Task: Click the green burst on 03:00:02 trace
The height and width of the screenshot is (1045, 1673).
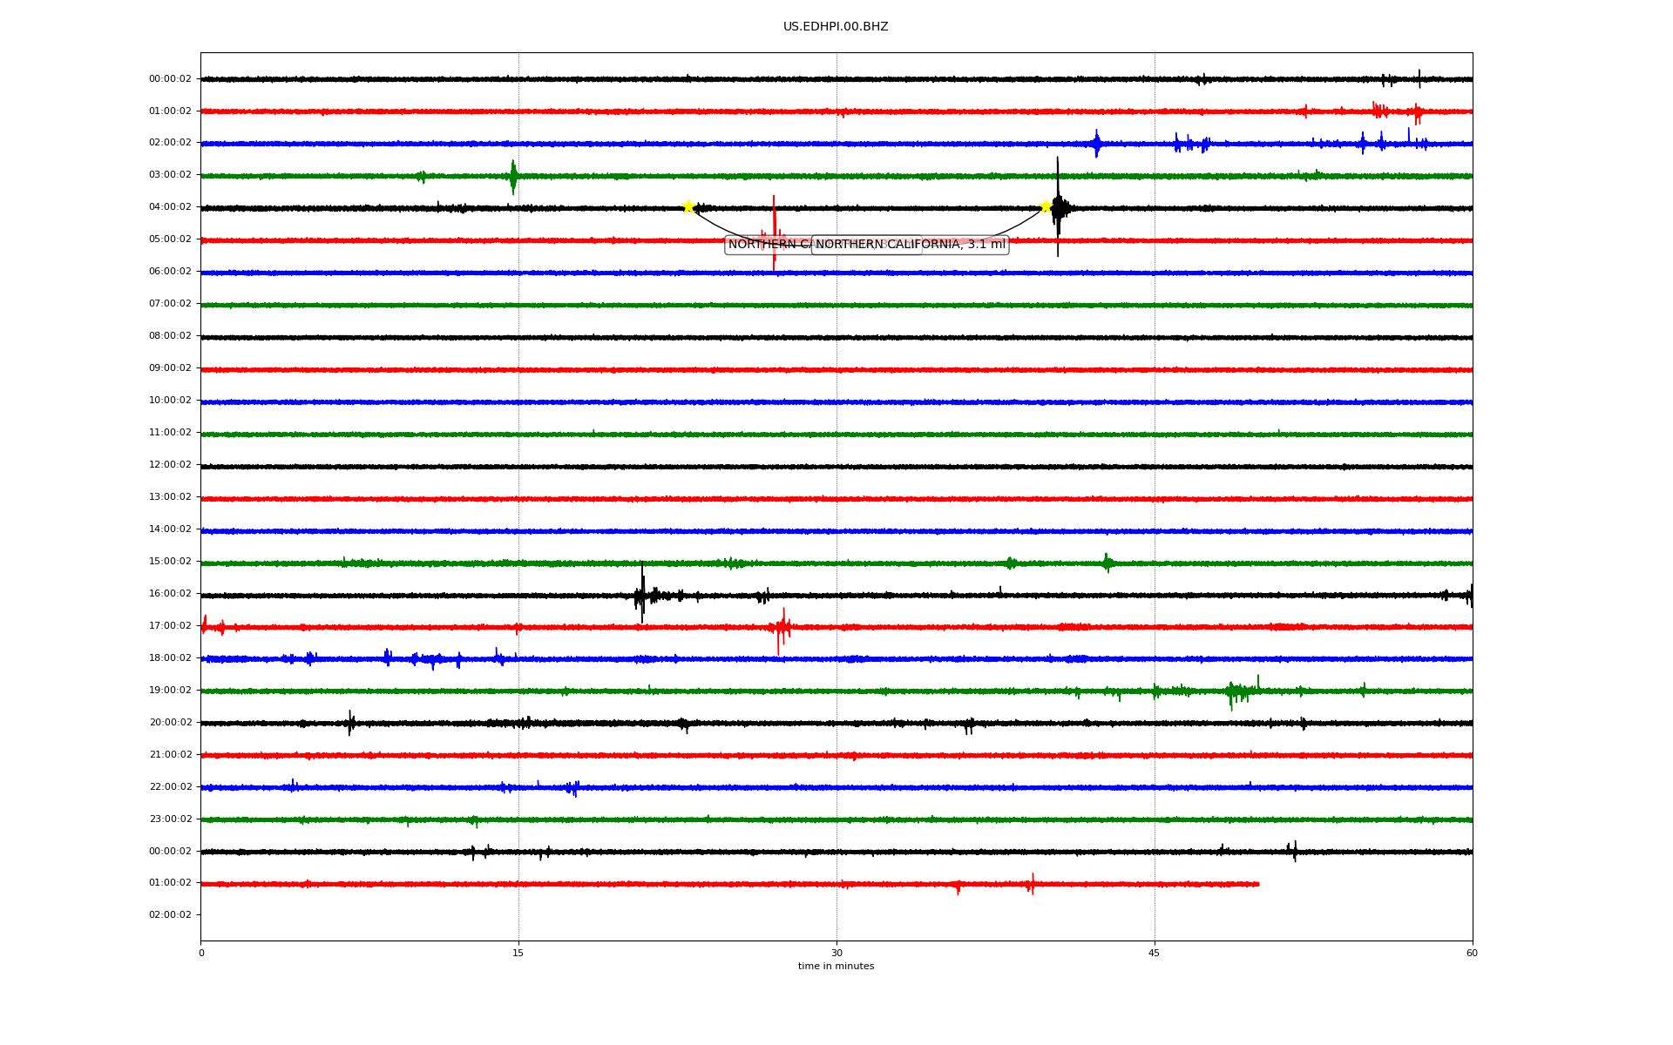Action: [x=513, y=176]
